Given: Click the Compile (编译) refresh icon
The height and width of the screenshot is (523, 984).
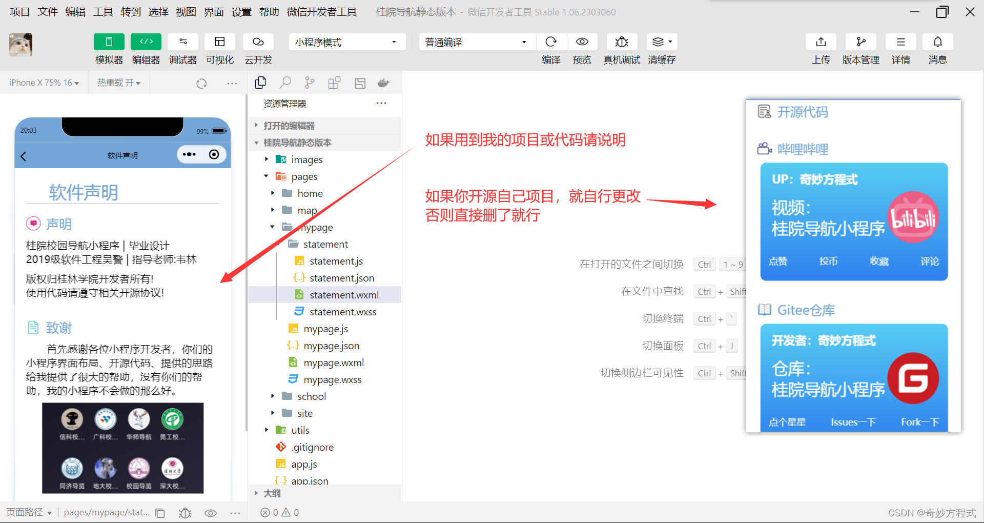Looking at the screenshot, I should tap(551, 42).
